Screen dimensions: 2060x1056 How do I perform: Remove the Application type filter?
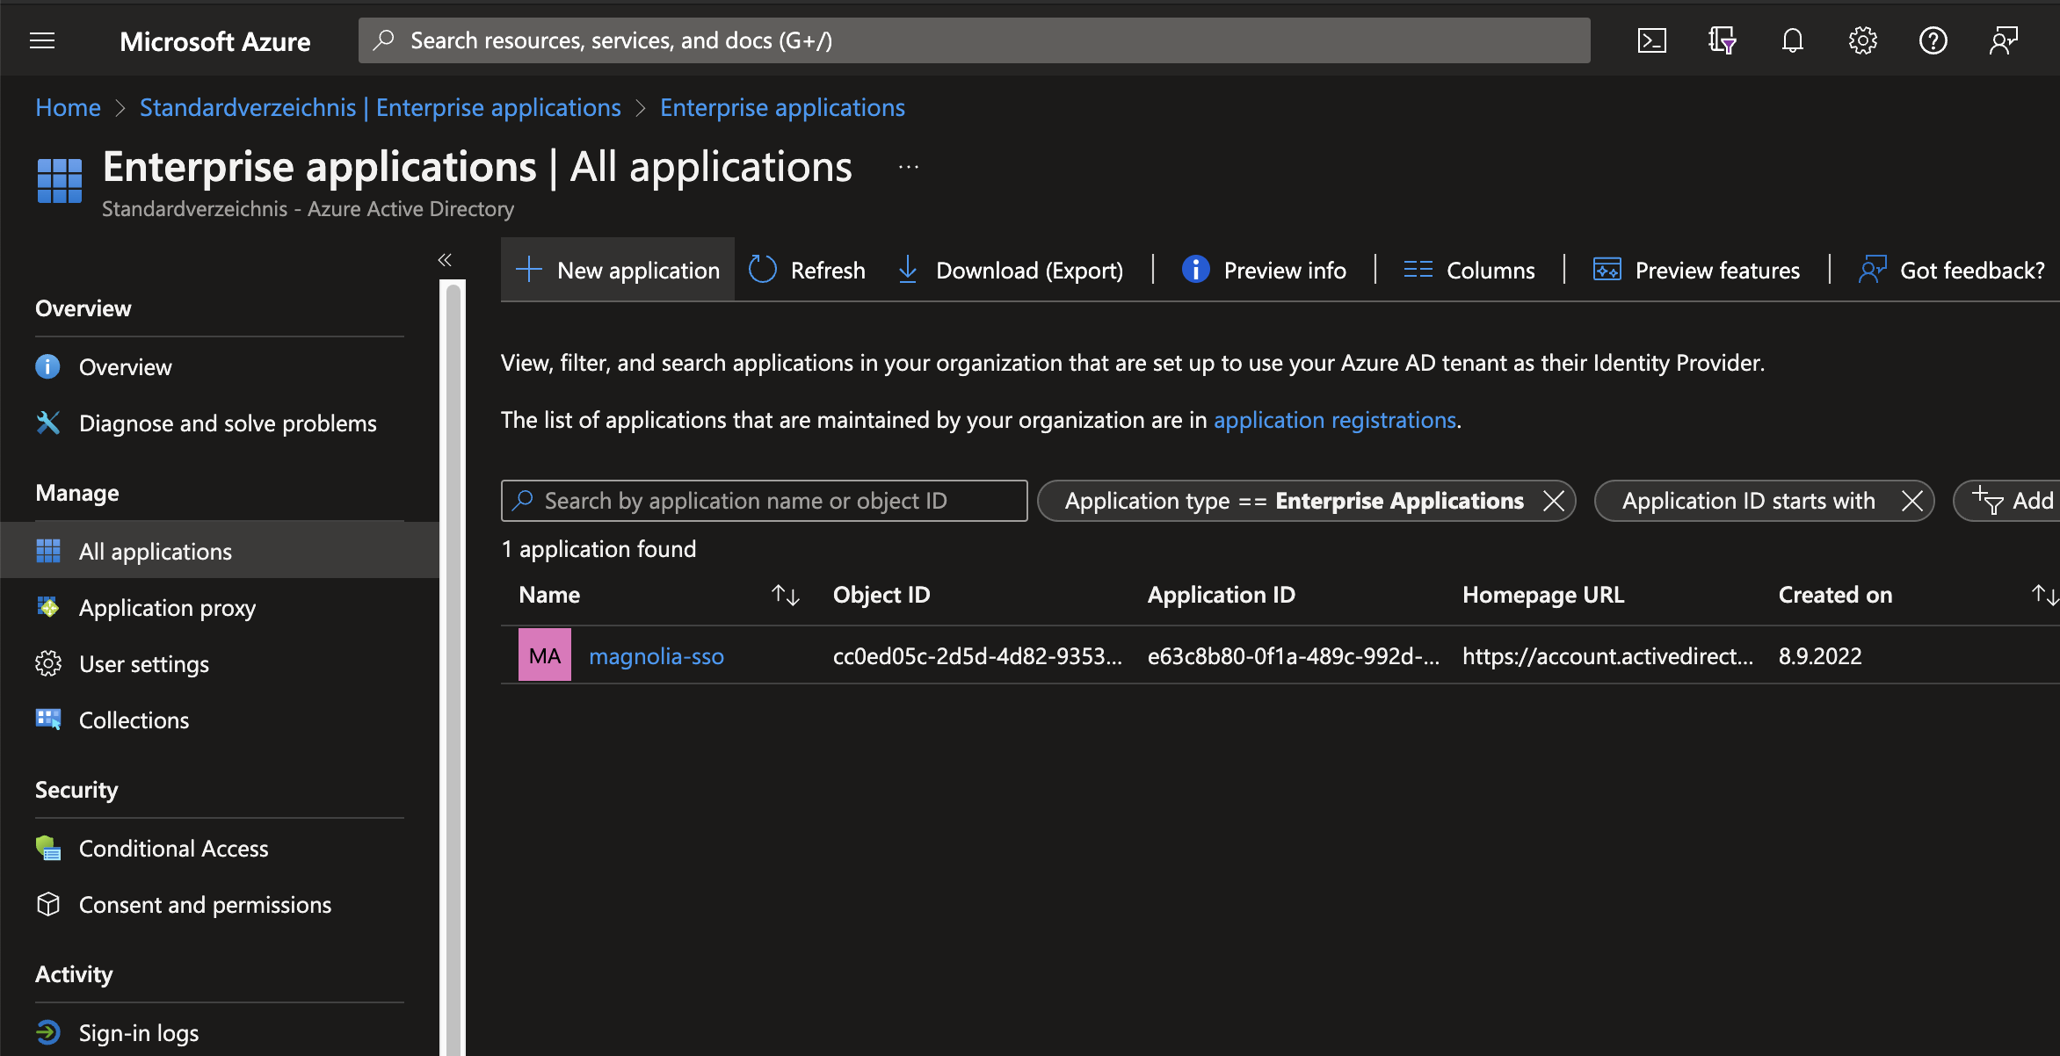coord(1554,501)
